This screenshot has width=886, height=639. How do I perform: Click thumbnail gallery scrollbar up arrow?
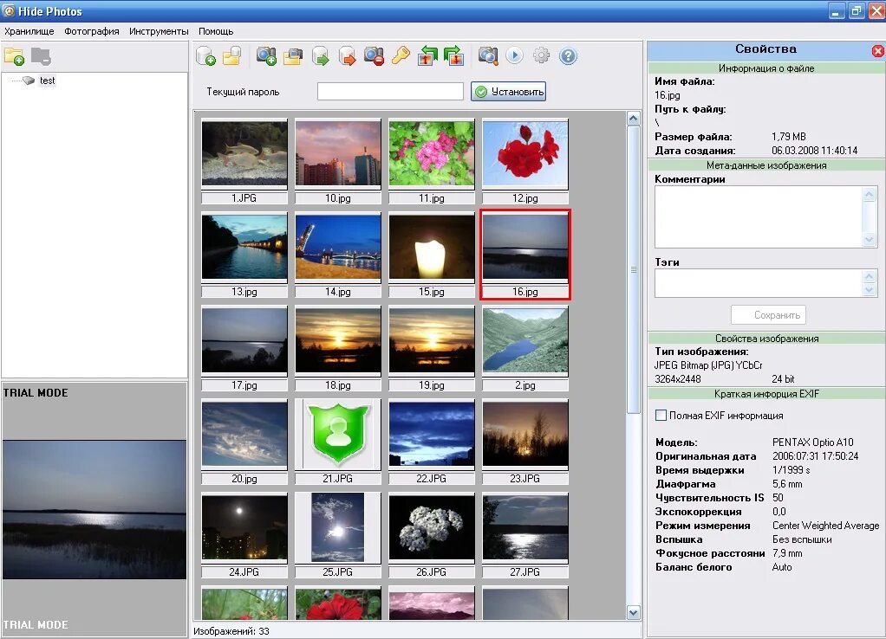coord(634,119)
